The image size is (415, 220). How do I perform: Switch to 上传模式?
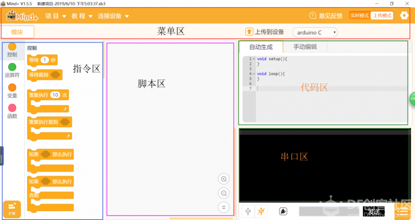coord(382,15)
